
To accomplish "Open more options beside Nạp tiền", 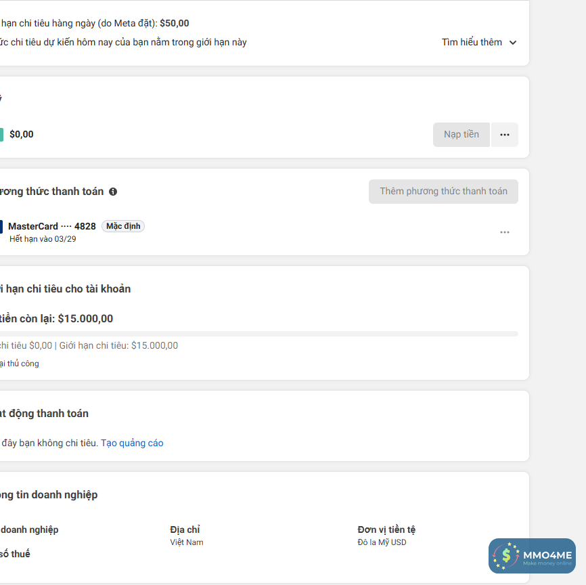I will click(505, 135).
